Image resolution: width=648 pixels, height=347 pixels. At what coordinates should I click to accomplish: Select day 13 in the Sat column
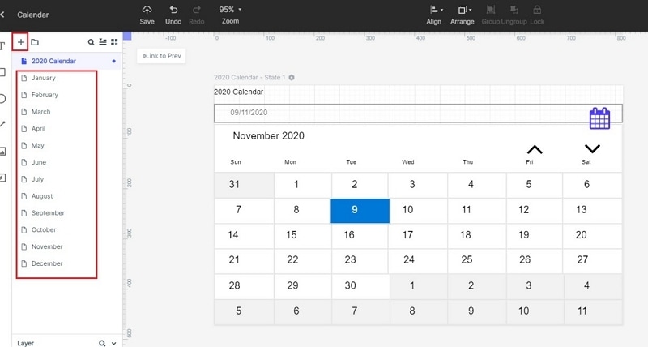(x=592, y=211)
